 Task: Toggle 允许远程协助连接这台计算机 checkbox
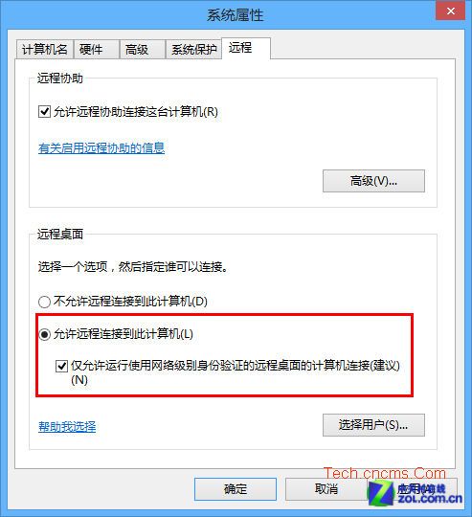tap(44, 111)
